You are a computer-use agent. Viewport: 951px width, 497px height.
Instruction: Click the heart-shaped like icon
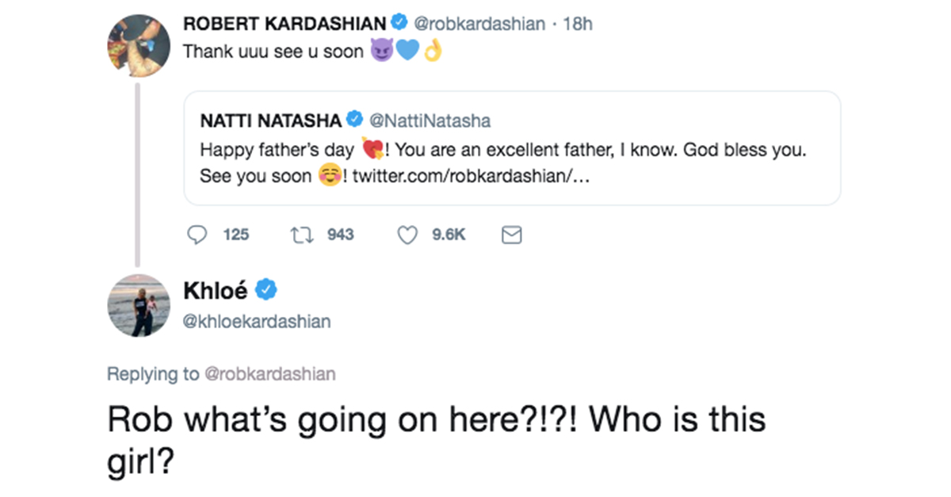407,235
